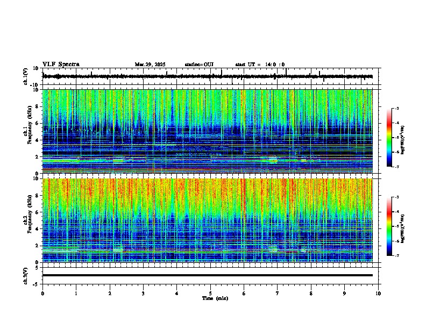Click the "10" tick on Time axis
Screen dimensions: 426x329
coord(378,294)
